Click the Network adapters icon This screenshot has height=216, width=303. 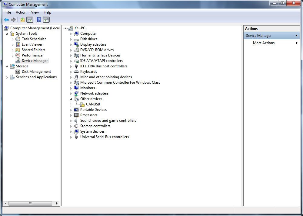tap(77, 93)
